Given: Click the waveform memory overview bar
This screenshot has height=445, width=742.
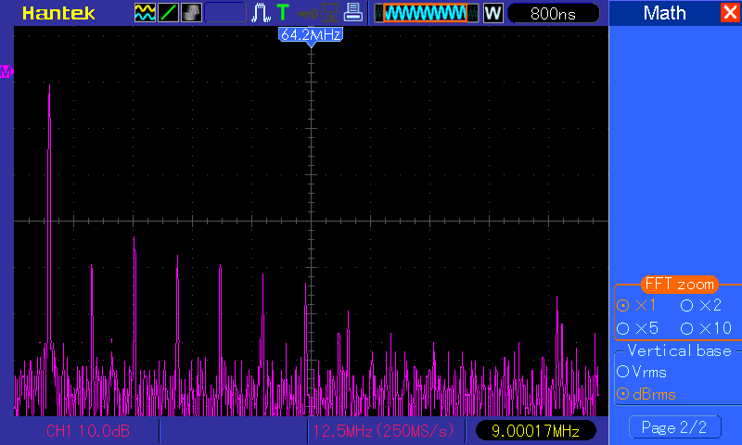Looking at the screenshot, I should coord(426,13).
